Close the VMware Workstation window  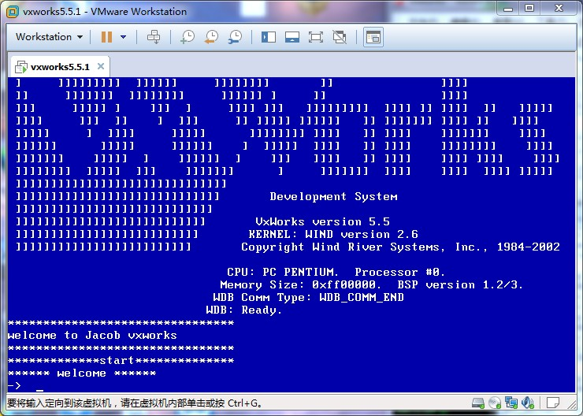tap(559, 8)
